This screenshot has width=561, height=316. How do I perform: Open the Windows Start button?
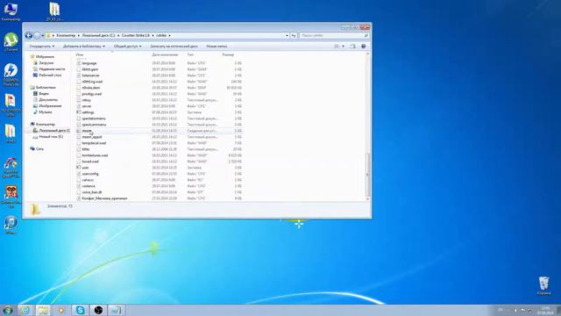coord(8,310)
